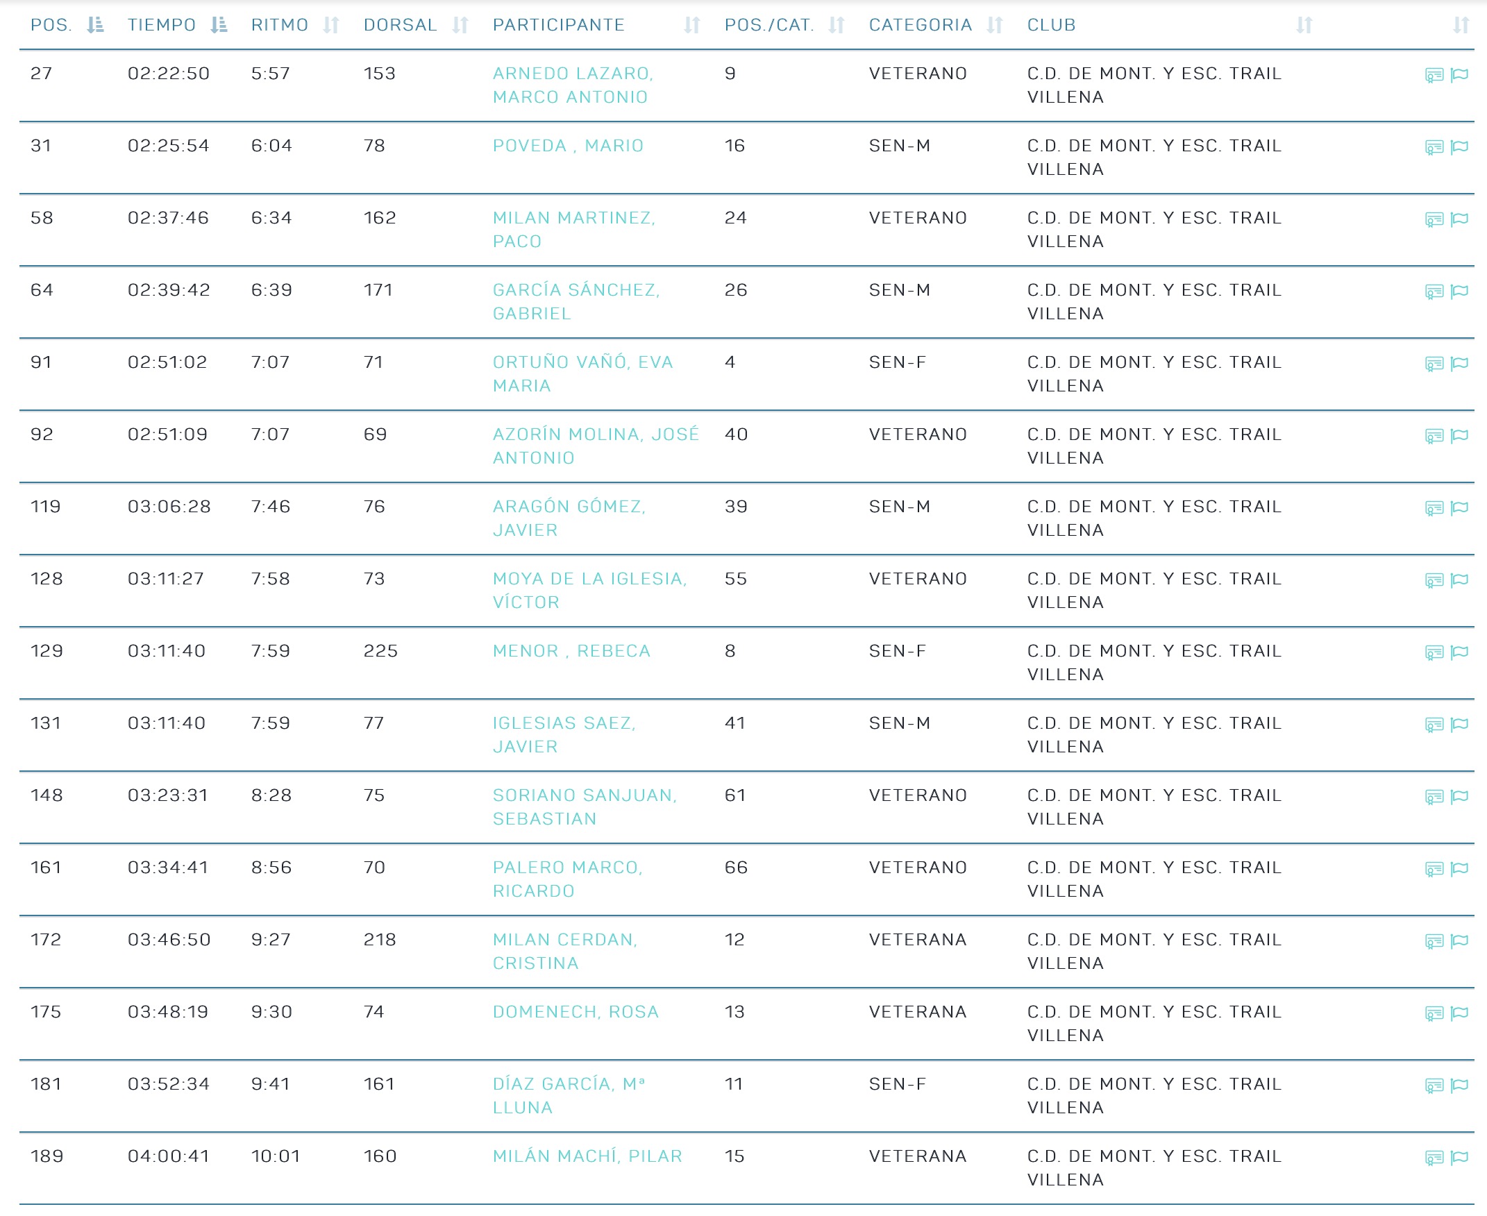Open certificate icon for Arnedo Lazaro row
The image size is (1487, 1216).
(x=1433, y=75)
